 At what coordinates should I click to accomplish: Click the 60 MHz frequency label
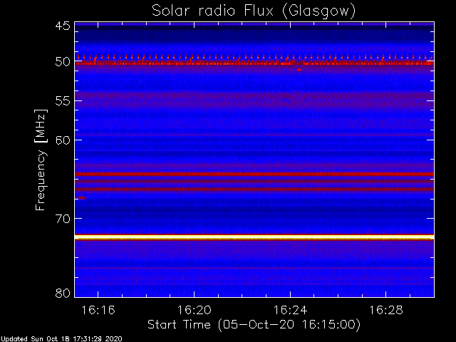click(63, 140)
